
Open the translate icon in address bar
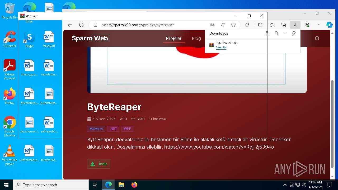point(212,25)
